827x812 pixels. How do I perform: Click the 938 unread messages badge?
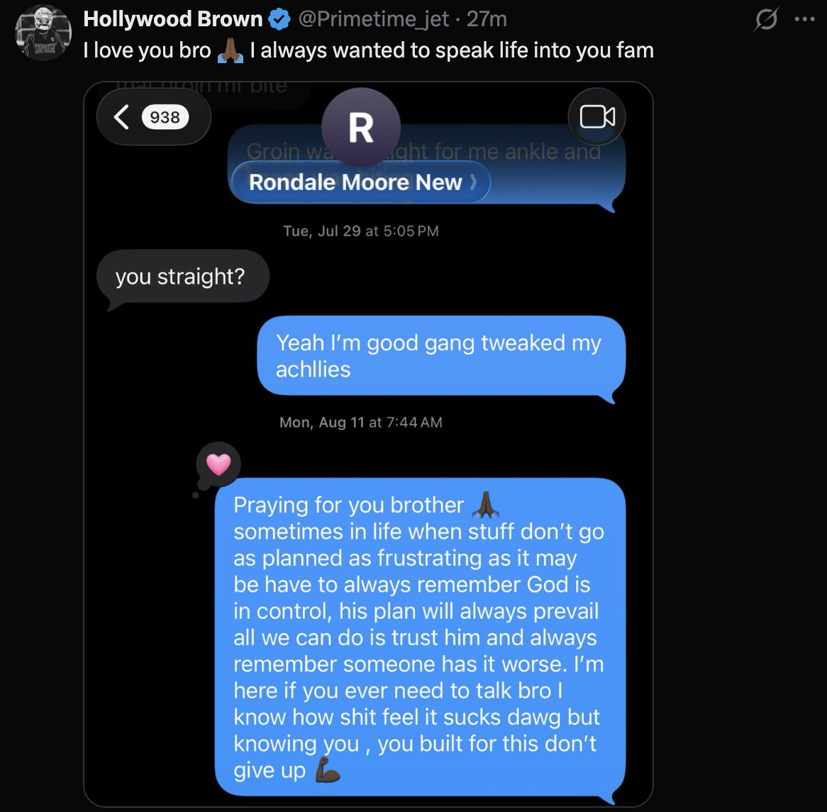tap(165, 117)
